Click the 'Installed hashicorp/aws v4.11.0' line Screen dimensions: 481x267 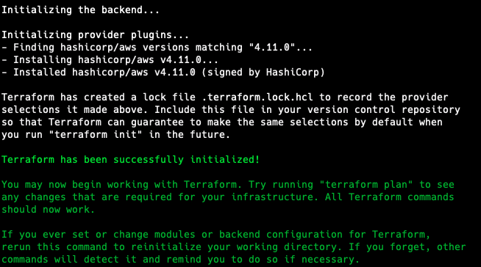point(163,73)
